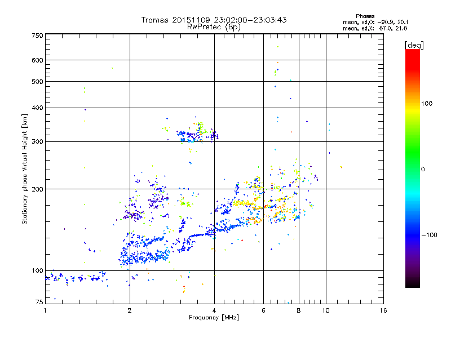Click the y-axis tick label '75'
The image size is (451, 338).
(39, 302)
